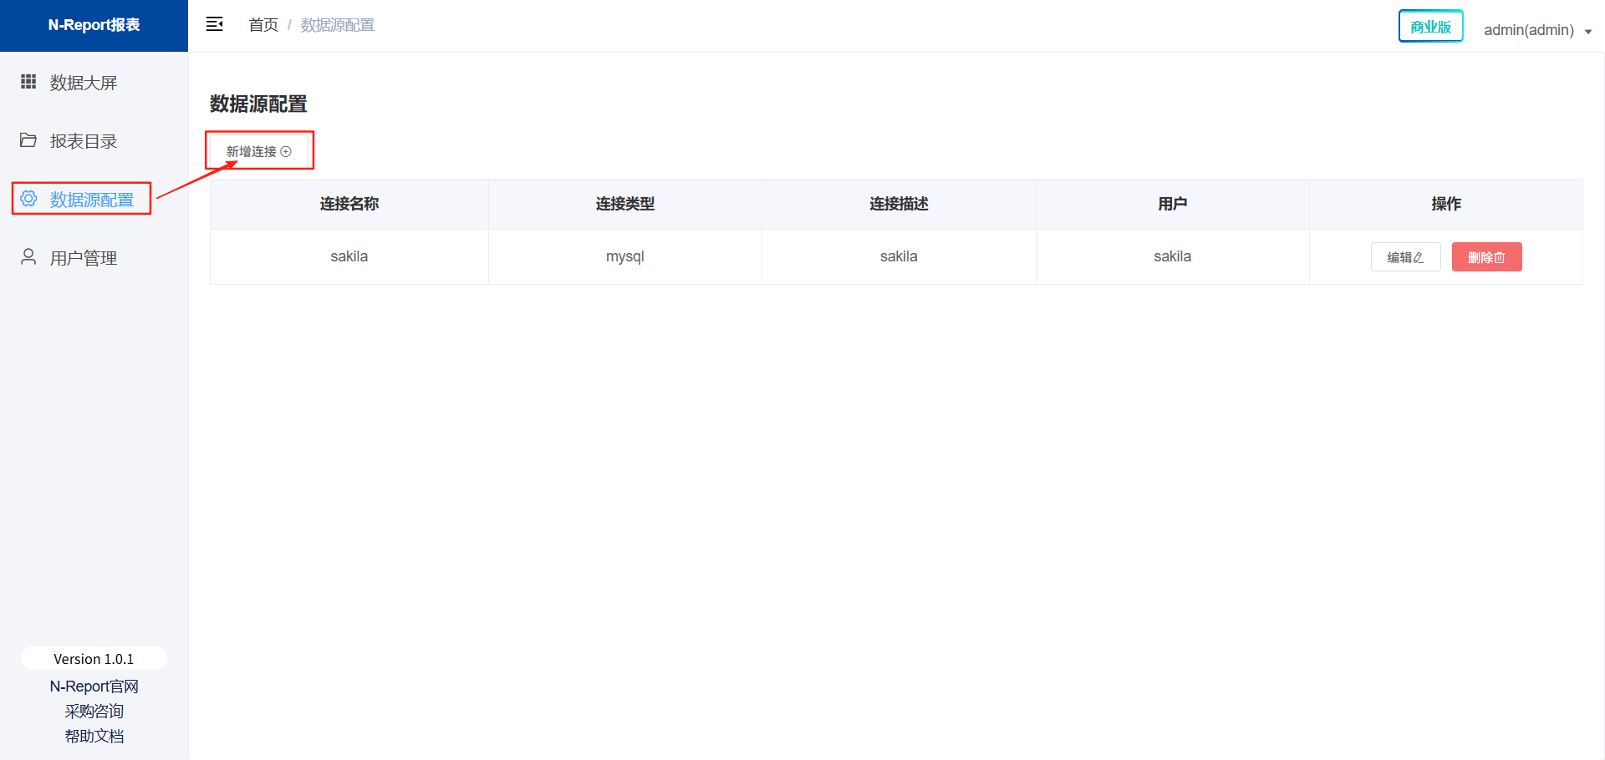Click the N-Report报表 logo title
Screen dimensions: 1605x760
(94, 25)
